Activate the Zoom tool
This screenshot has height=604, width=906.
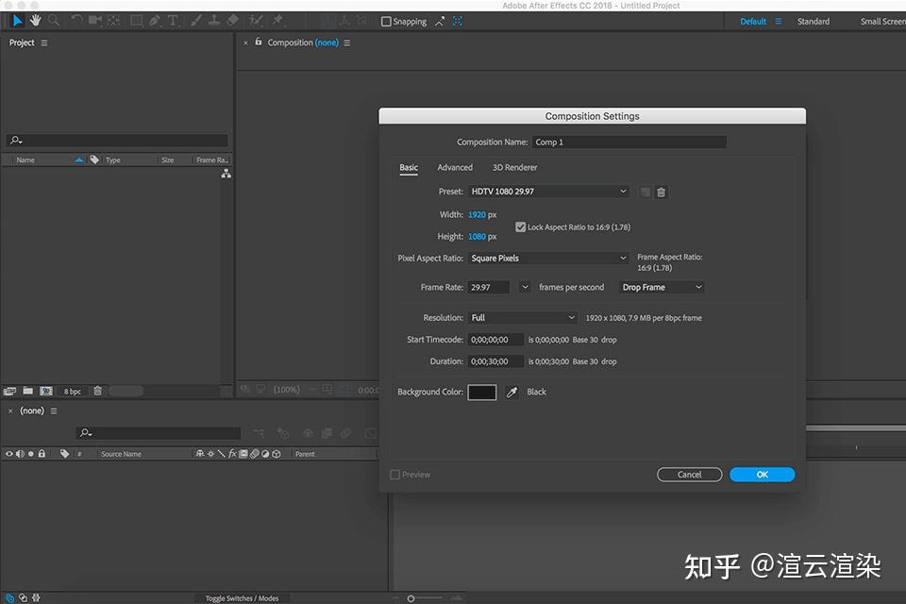pos(53,20)
